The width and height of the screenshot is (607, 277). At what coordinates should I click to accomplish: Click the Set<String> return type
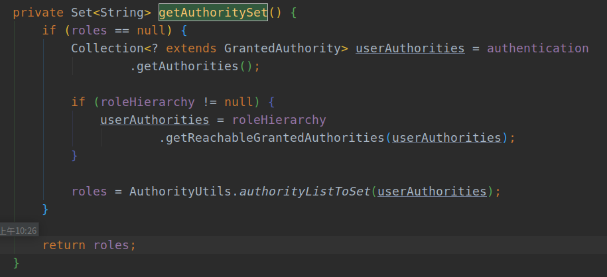tap(111, 13)
